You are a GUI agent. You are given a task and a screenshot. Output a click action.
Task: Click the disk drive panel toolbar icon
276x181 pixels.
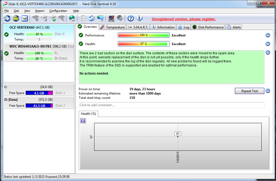coord(25,18)
